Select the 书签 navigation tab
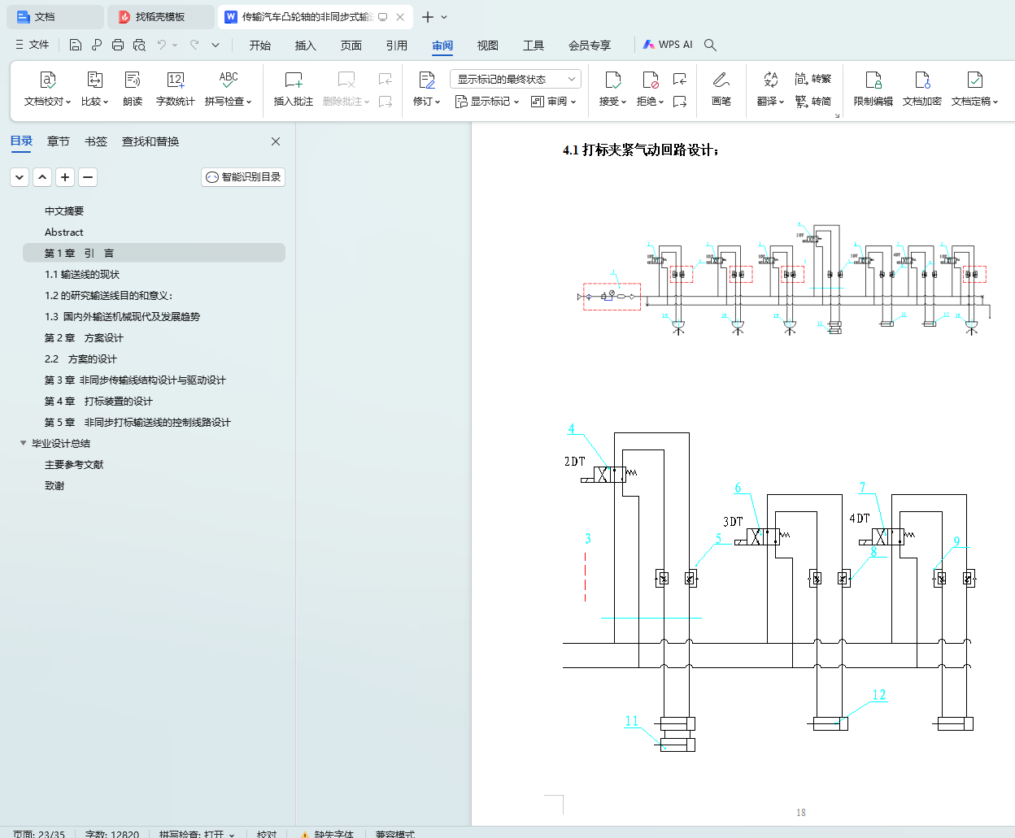 (96, 141)
